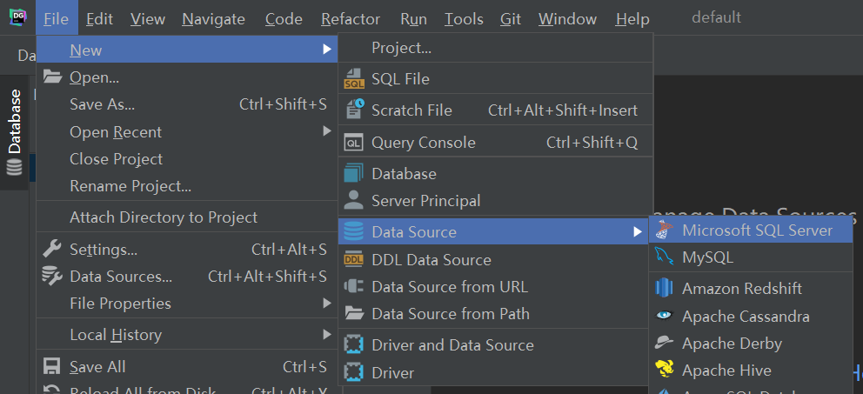Click the Data Source from Path folder icon
Screen dimensions: 863x394
point(354,314)
